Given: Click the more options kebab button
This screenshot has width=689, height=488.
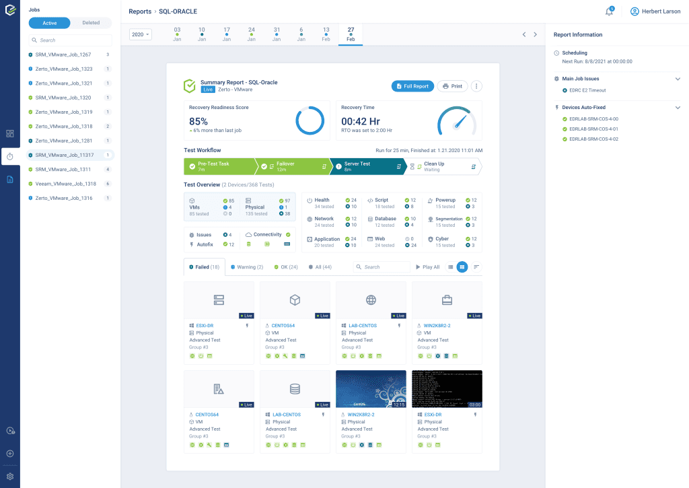Looking at the screenshot, I should [x=476, y=86].
